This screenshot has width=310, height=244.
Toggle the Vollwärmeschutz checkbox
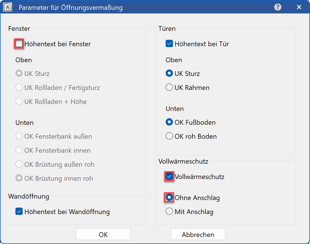point(169,177)
